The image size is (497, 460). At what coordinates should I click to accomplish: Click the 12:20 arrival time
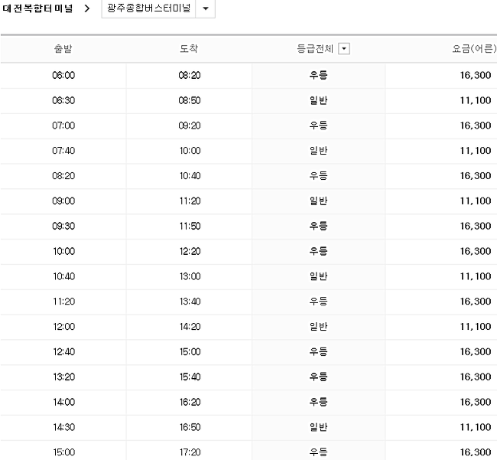click(x=190, y=251)
